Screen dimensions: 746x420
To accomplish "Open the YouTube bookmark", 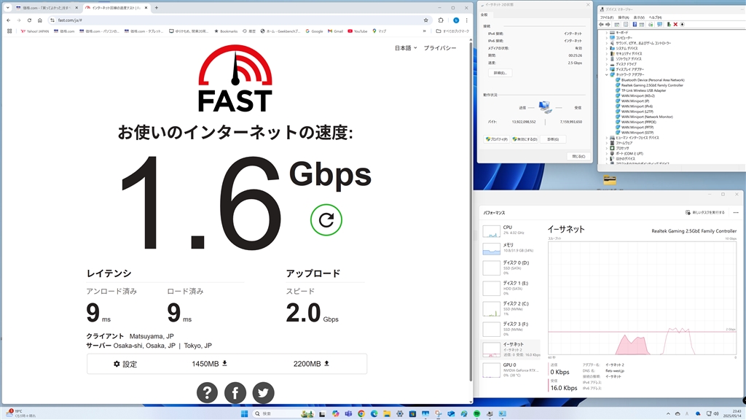I will 357,31.
